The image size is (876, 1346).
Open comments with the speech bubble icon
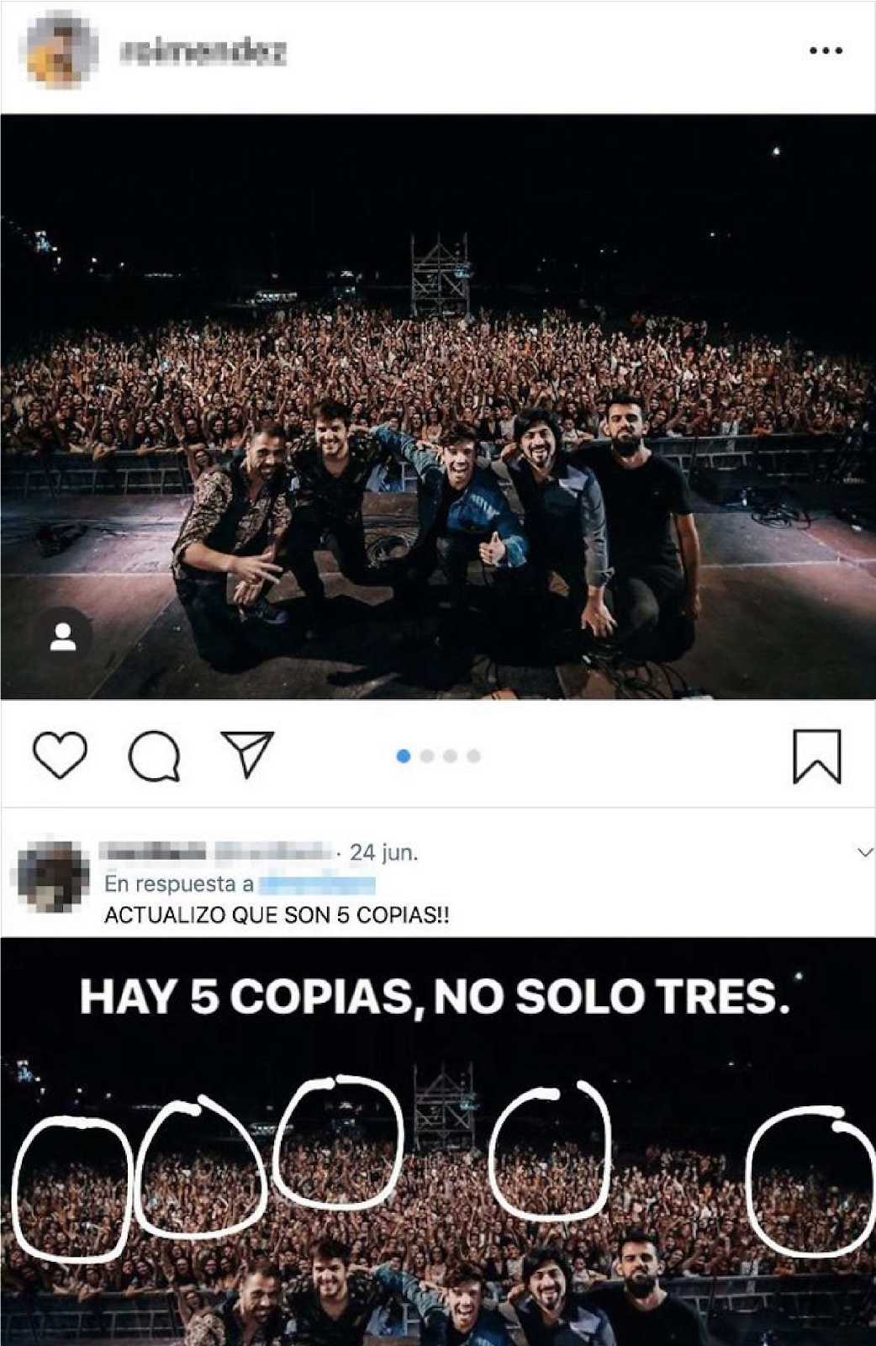(154, 755)
